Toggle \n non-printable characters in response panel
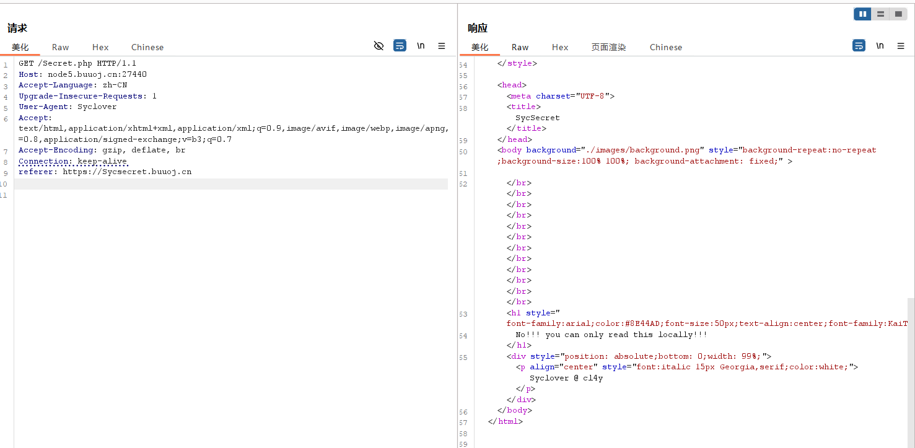Screen dimensions: 915x448 880,46
